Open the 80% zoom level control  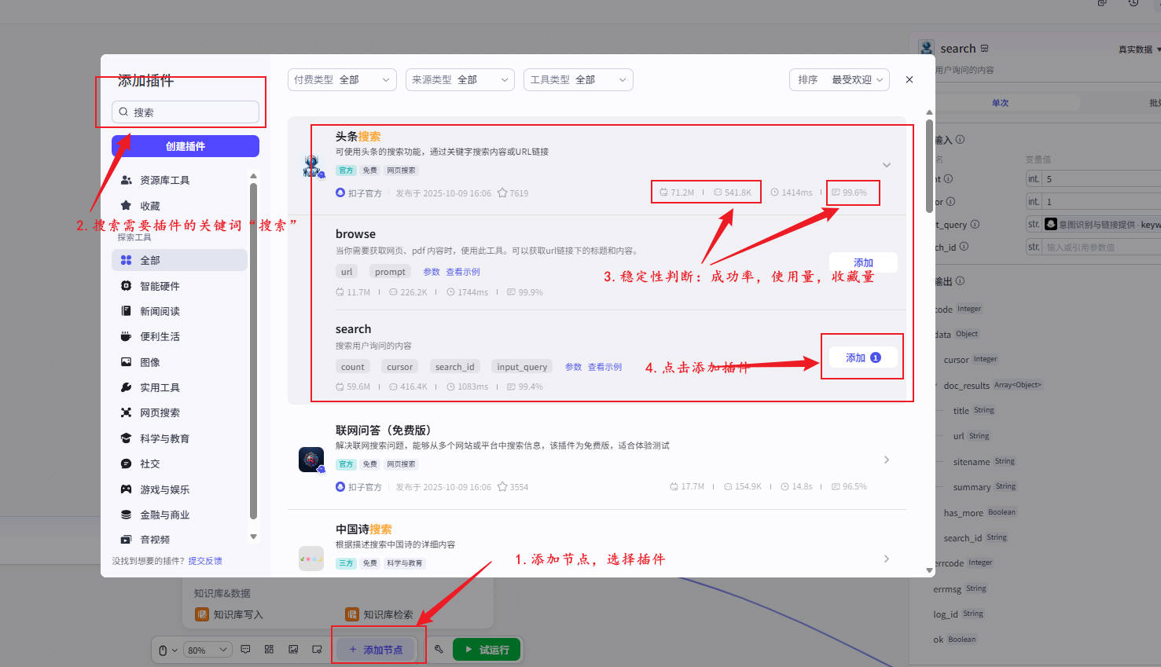(x=207, y=649)
